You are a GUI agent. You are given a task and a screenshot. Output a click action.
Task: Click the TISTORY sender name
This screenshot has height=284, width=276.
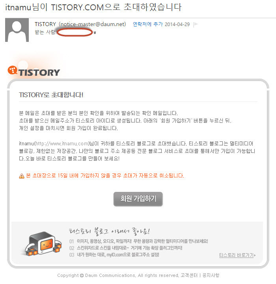click(45, 24)
